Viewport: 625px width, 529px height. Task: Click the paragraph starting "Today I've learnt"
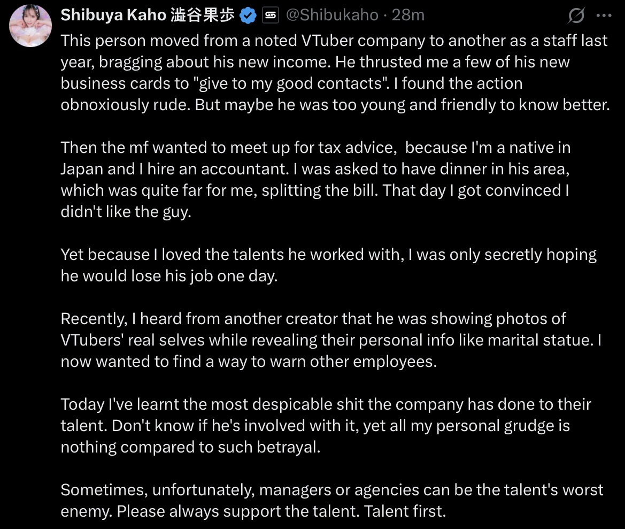click(326, 425)
